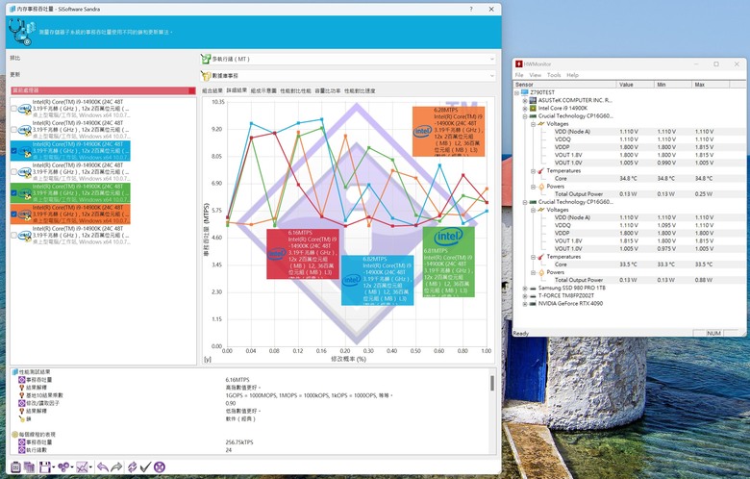
Task: Click the purple molecule share icon
Action: click(63, 467)
